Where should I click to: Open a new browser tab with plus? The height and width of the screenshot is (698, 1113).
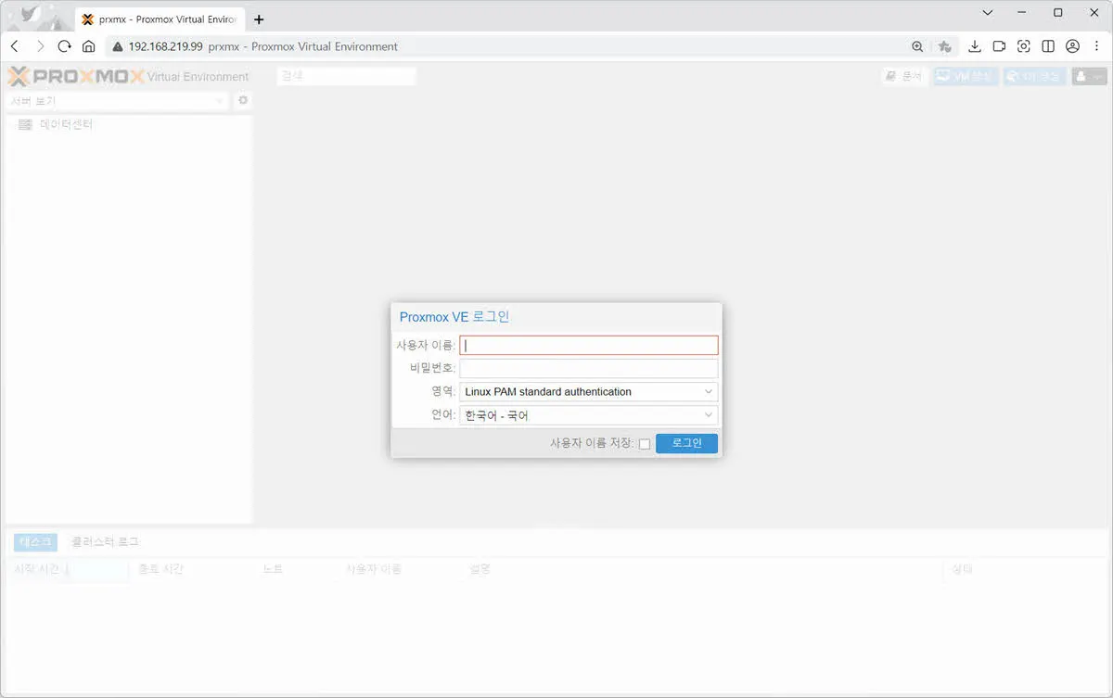(x=259, y=19)
